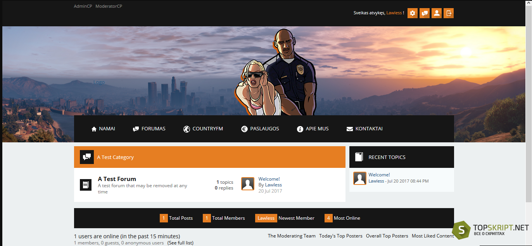Viewport: 532px width, 246px height.
Task: Open COUNTRYFM from the navigation bar
Action: coord(203,129)
